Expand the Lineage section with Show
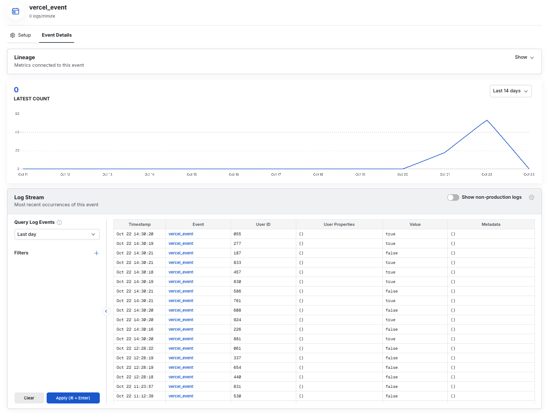This screenshot has height=413, width=550. click(523, 57)
